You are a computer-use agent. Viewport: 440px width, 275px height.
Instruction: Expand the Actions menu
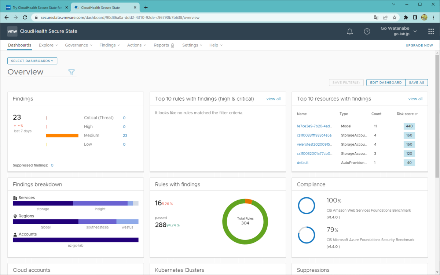tap(136, 45)
